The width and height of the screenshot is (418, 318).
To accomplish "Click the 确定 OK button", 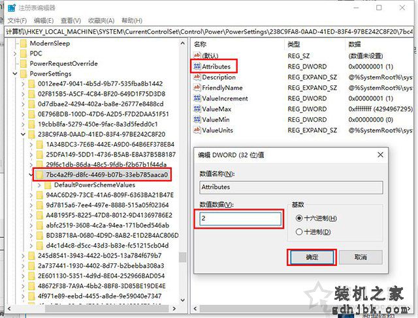I will coord(312,257).
